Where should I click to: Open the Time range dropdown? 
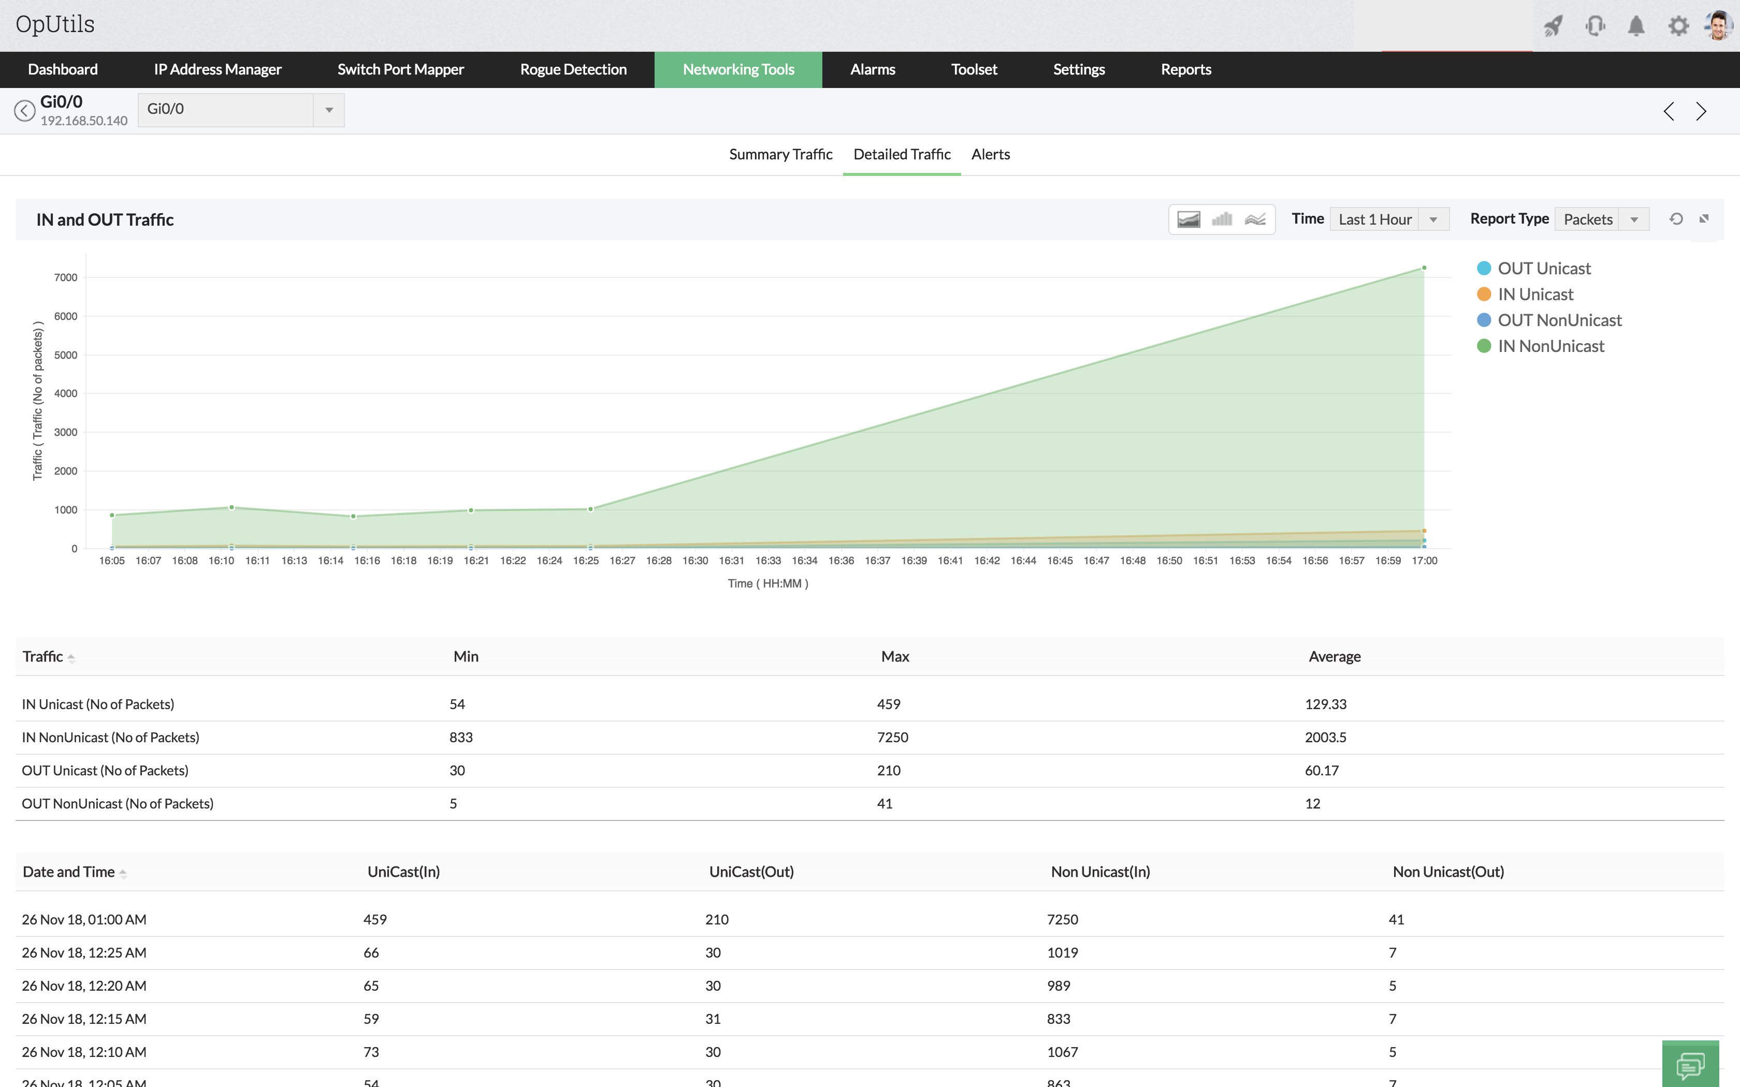coord(1388,219)
